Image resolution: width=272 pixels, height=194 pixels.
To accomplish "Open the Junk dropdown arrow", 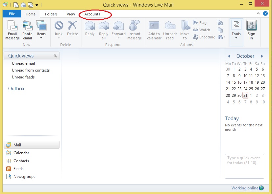I will pyautogui.click(x=59, y=38).
